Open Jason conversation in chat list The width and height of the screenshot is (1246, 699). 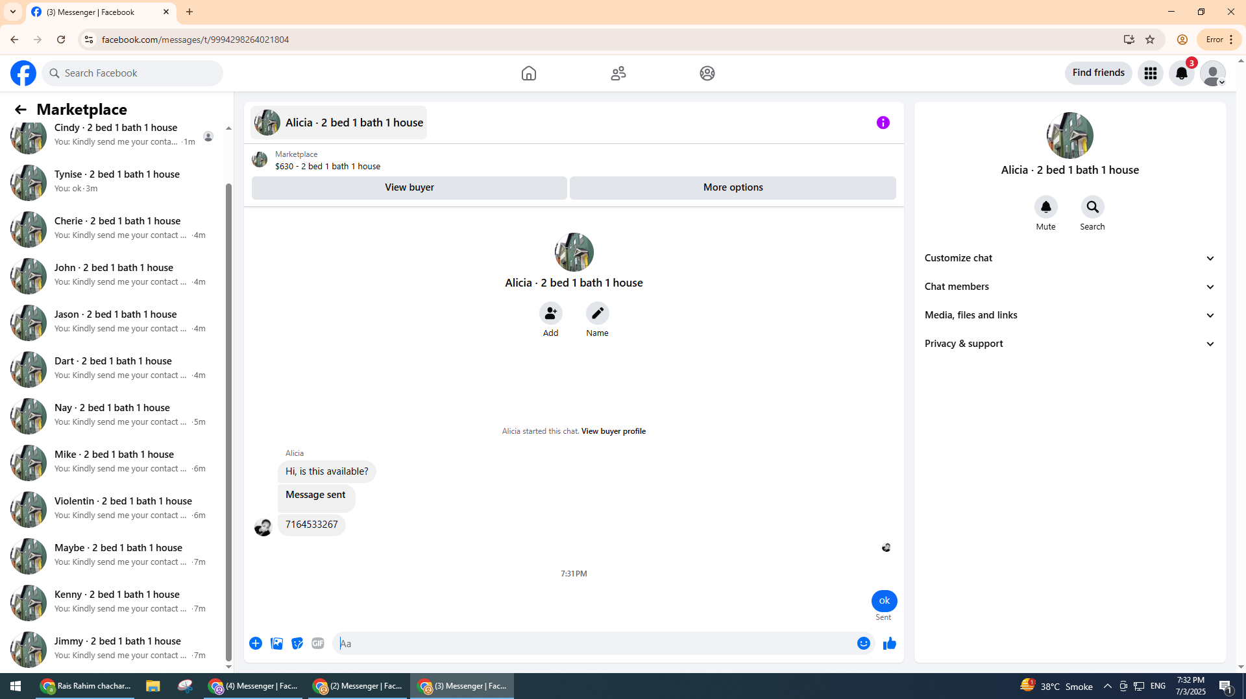point(114,322)
